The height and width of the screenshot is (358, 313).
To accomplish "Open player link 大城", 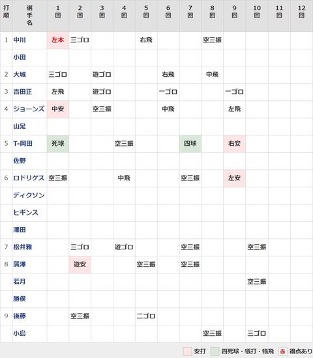I will (x=20, y=74).
